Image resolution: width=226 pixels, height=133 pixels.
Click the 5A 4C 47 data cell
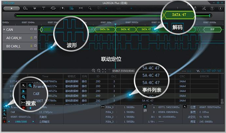click(148, 101)
